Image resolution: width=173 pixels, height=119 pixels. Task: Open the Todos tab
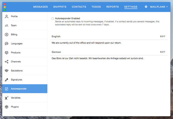[96, 7]
